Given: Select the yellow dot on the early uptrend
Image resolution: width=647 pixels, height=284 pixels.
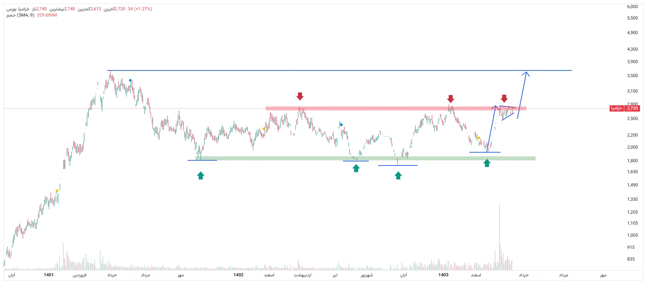Looking at the screenshot, I should pyautogui.click(x=57, y=191).
